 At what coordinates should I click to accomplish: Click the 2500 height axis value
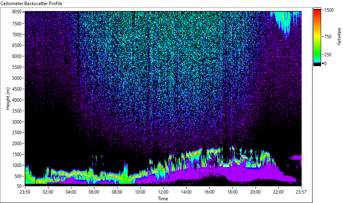(17, 133)
